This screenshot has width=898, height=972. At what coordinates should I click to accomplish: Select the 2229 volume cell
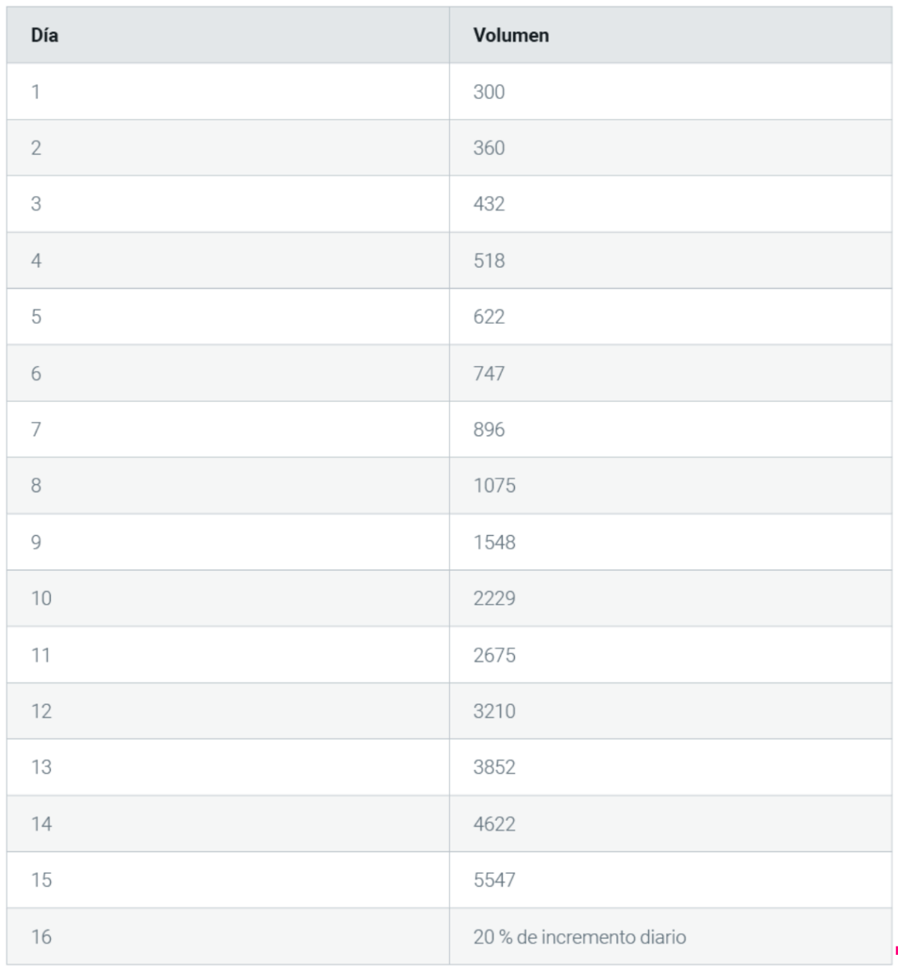coord(671,598)
